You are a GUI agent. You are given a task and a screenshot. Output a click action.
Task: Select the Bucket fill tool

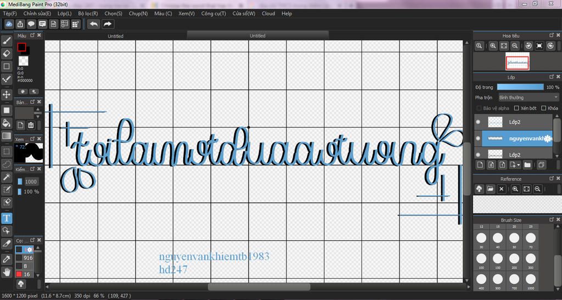7,123
